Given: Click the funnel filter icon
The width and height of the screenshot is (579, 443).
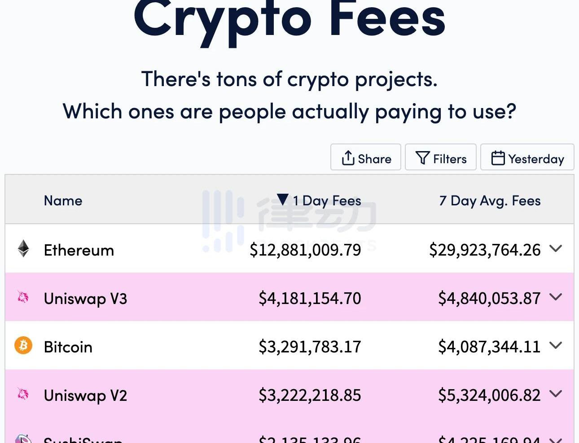Looking at the screenshot, I should tap(422, 158).
